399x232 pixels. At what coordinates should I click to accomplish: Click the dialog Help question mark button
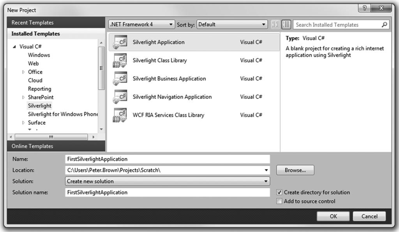click(364, 8)
